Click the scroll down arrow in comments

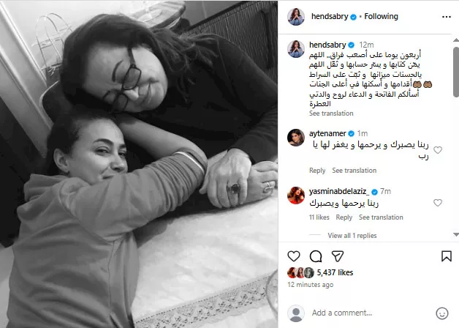(456, 234)
